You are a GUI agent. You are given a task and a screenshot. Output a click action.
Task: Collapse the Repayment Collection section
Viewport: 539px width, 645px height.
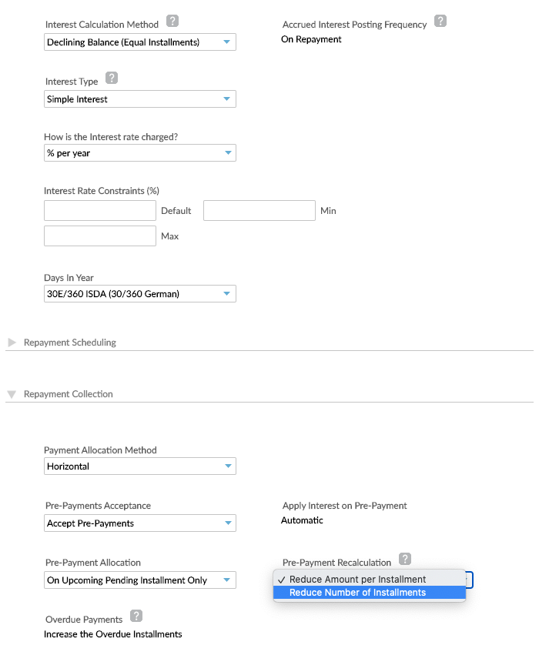pos(12,393)
